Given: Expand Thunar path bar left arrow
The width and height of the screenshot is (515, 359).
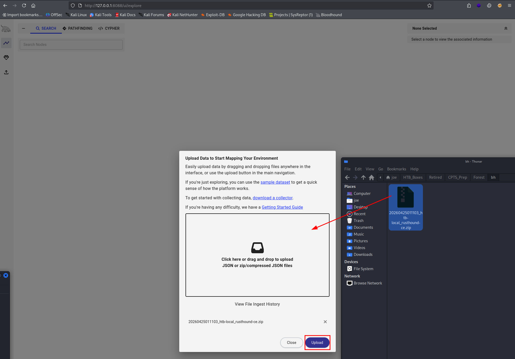Looking at the screenshot, I should (x=380, y=177).
